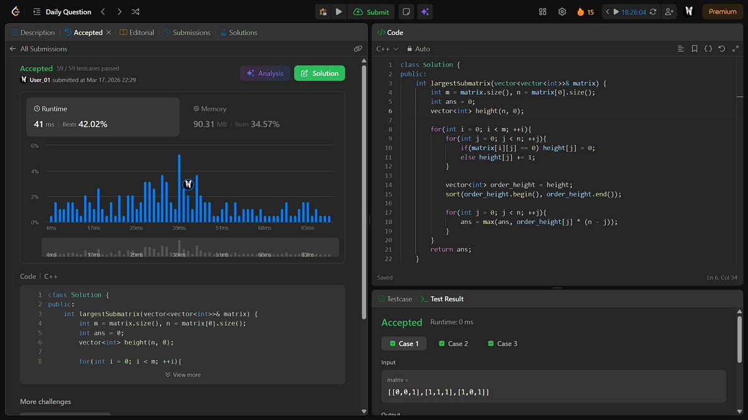
Task: Select the Code panel tab
Action: click(390, 32)
